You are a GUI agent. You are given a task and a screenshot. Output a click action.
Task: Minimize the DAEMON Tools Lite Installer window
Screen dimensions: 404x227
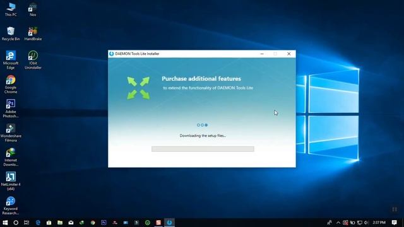pyautogui.click(x=262, y=54)
